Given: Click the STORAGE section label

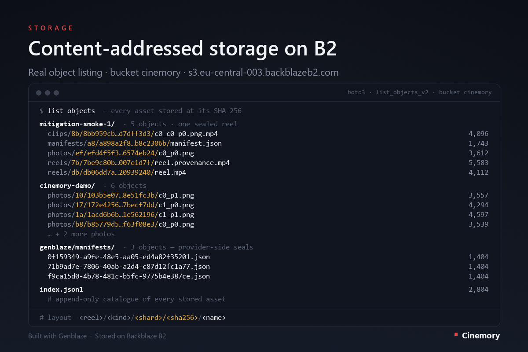Looking at the screenshot, I should (51, 28).
